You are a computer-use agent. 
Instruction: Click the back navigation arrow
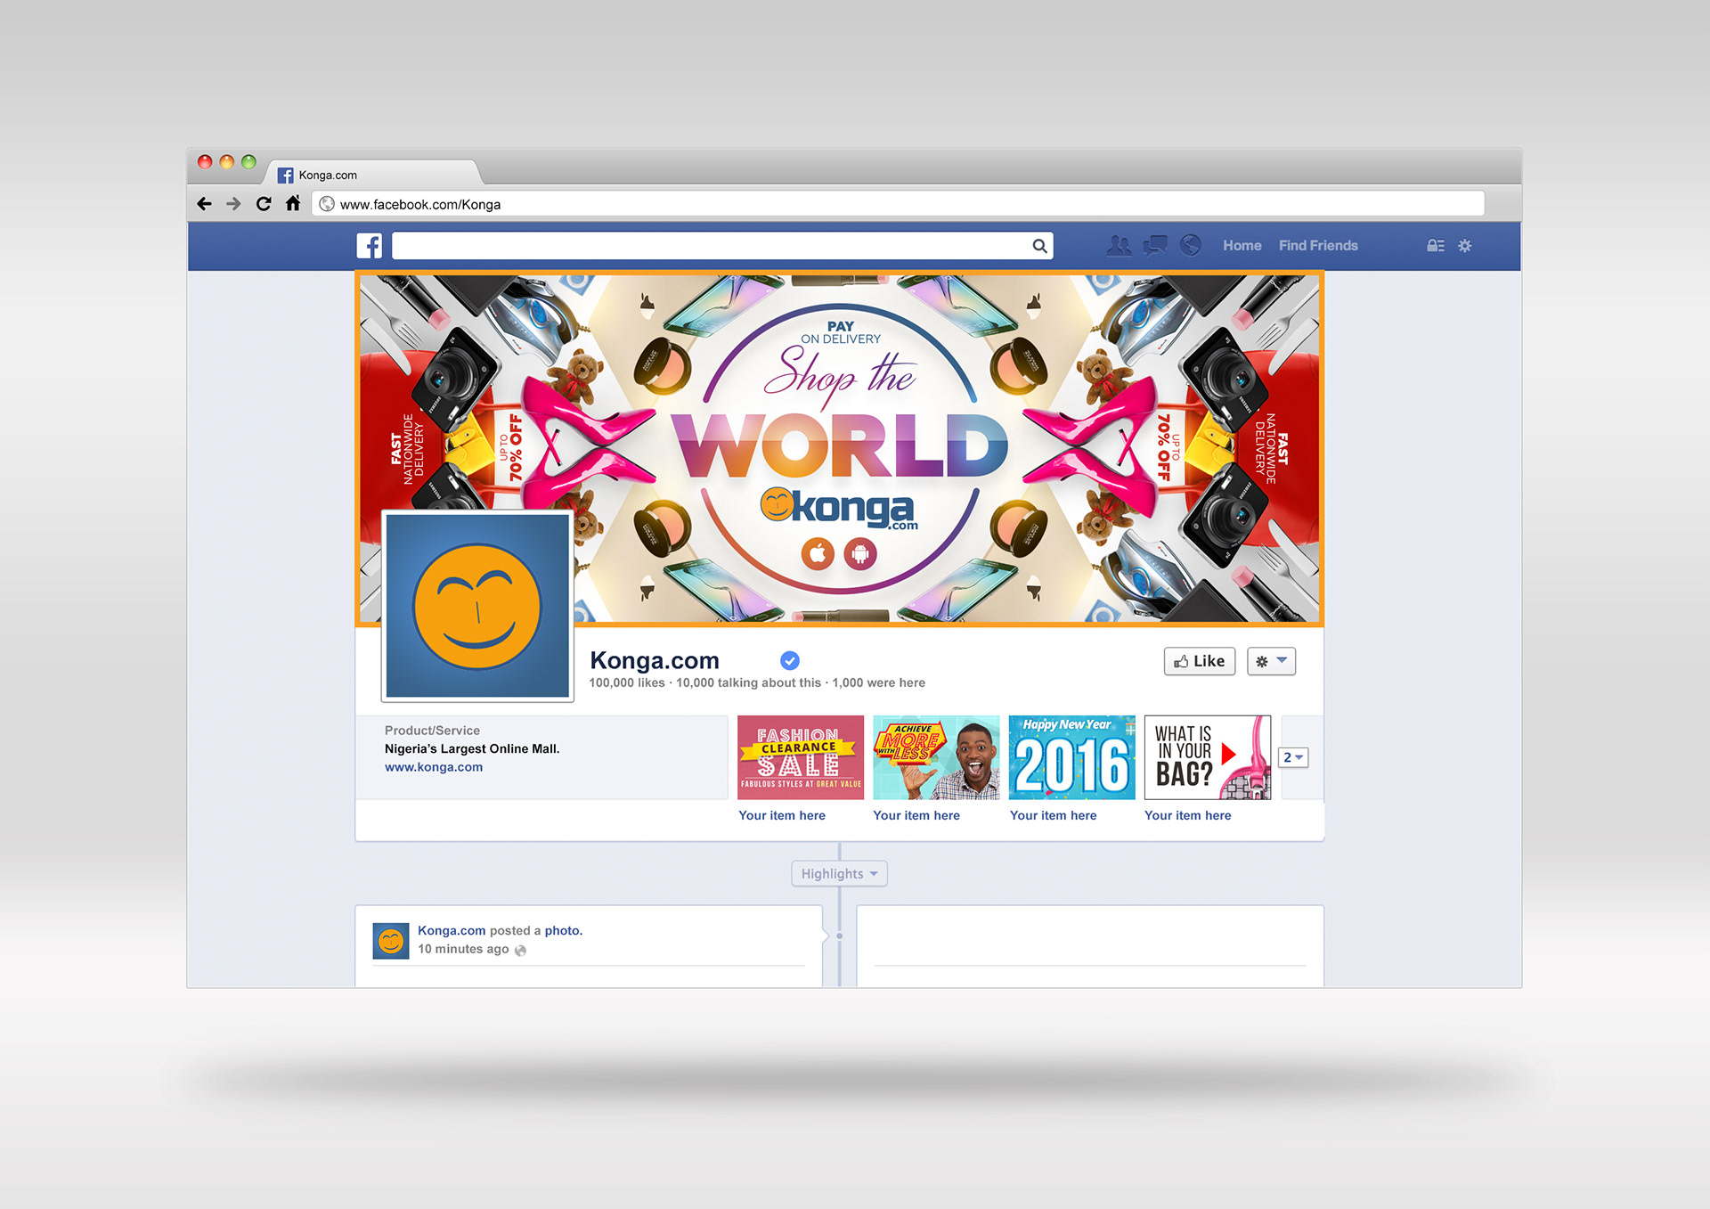(x=205, y=204)
